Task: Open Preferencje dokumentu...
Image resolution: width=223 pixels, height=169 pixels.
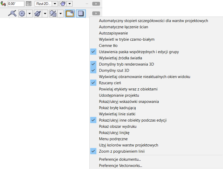Action: tap(156, 159)
